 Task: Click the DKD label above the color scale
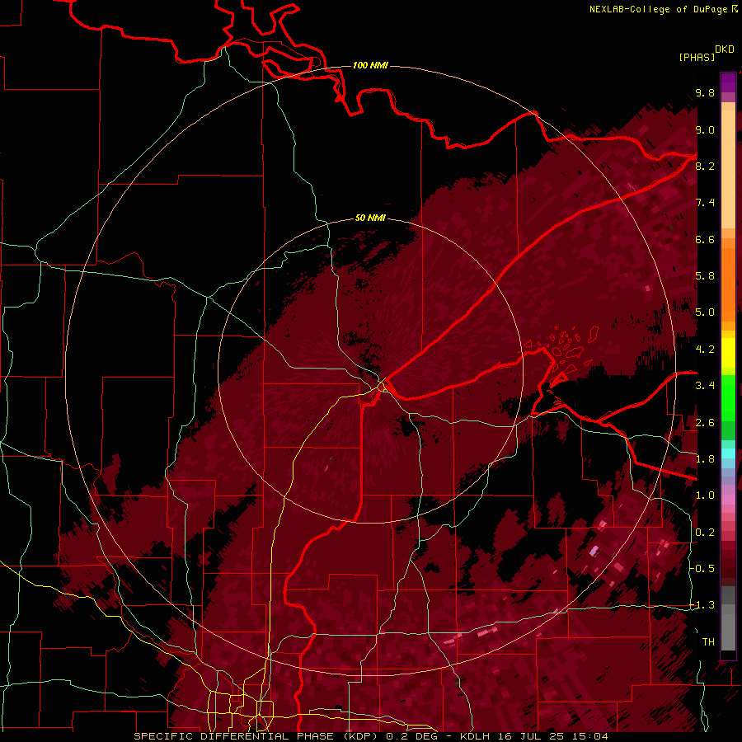pos(725,49)
